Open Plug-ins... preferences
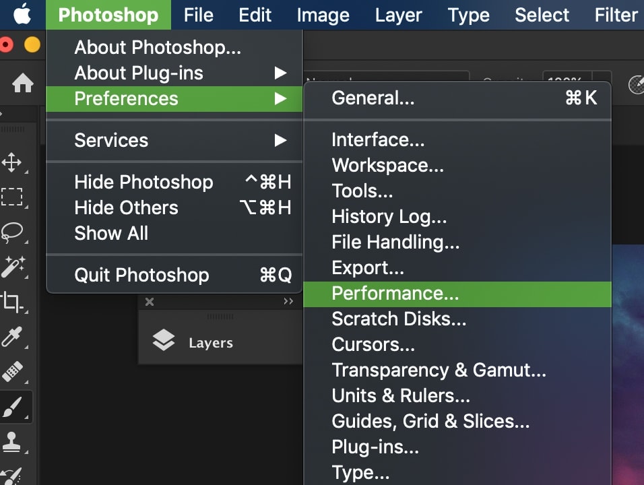Screen dimensions: 644x485 pyautogui.click(x=457, y=447)
